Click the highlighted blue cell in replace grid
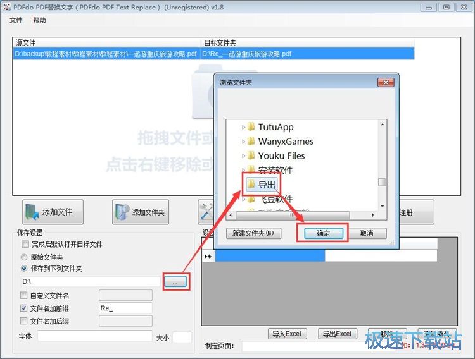This screenshot has width=475, height=359. 270,255
